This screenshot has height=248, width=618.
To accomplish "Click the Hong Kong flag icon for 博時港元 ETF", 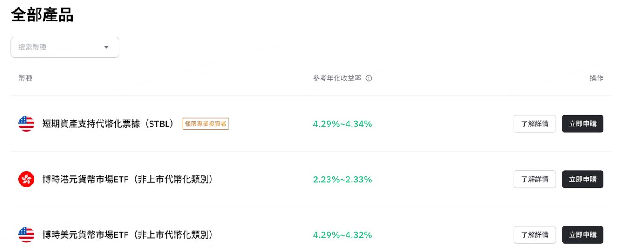I will click(x=26, y=179).
